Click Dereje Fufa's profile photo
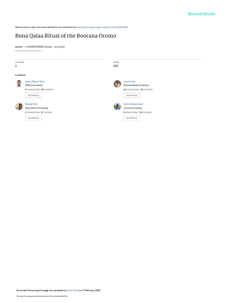The image size is (227, 303). pyautogui.click(x=19, y=107)
